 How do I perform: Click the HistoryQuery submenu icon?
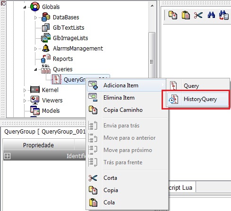pos(173,99)
